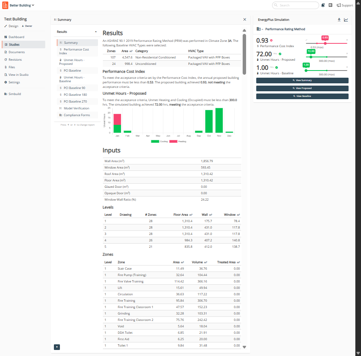Click the 'Wall Area (m²)' input row
The height and width of the screenshot is (356, 361).
coord(172,161)
